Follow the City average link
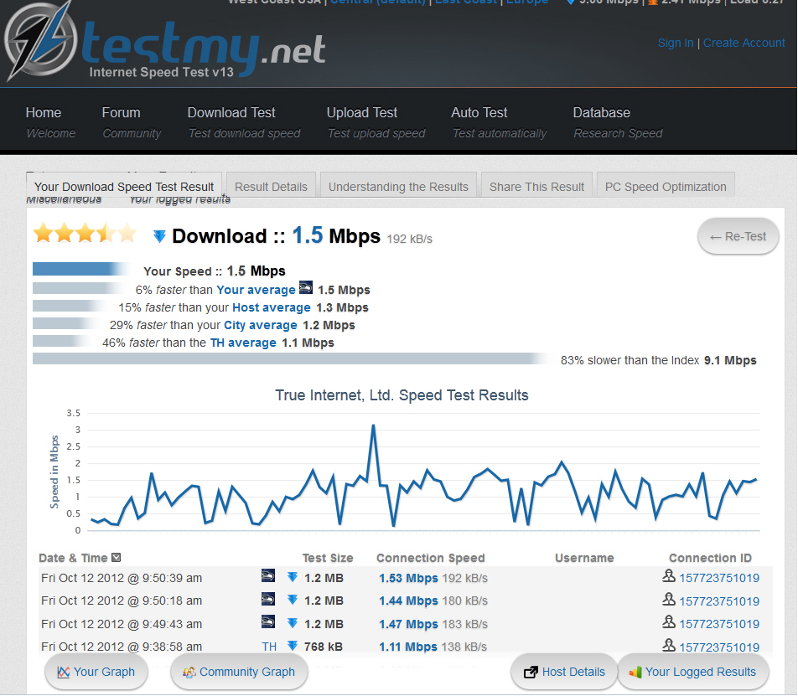The height and width of the screenshot is (696, 798). click(261, 325)
